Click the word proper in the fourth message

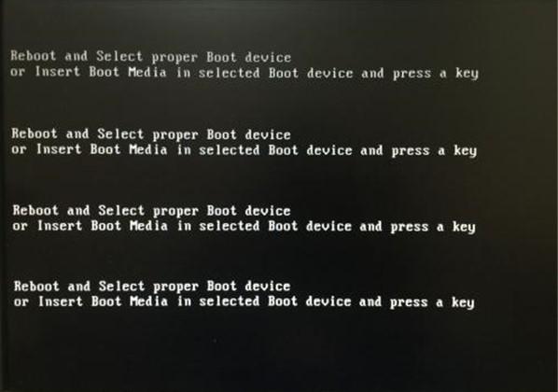(175, 287)
